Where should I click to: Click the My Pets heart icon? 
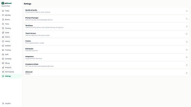coord(3,15)
